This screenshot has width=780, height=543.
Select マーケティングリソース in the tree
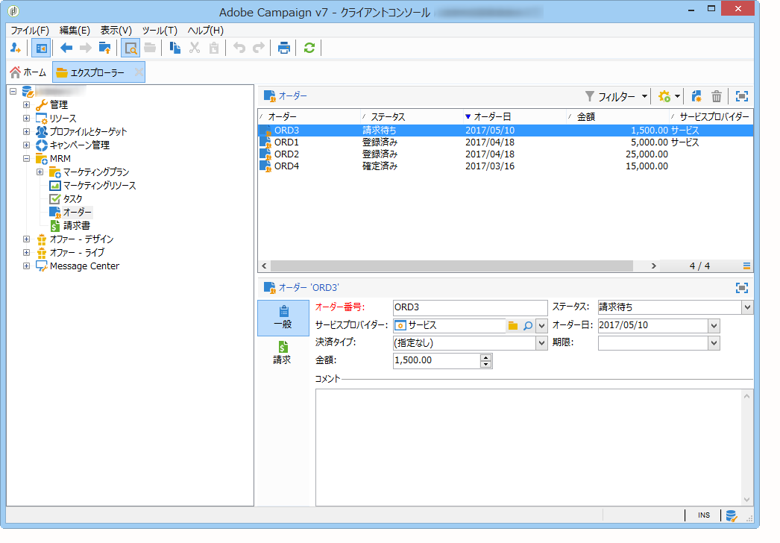tap(99, 185)
